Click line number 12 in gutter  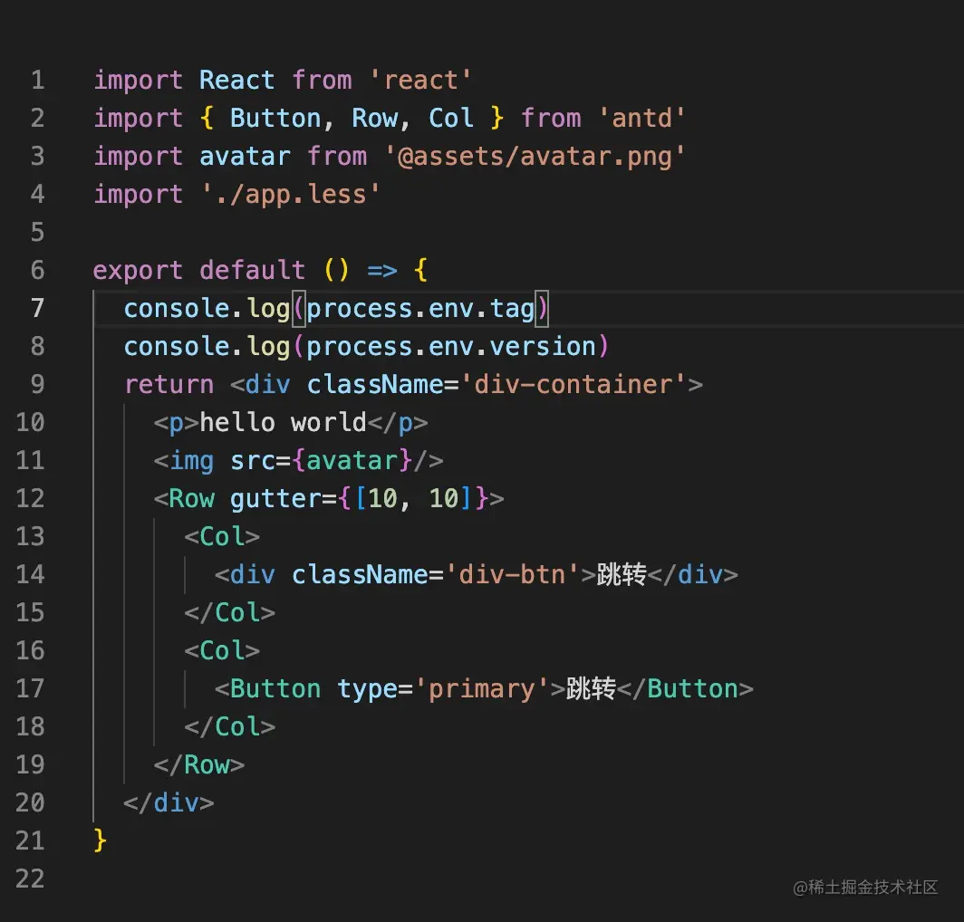pos(30,498)
